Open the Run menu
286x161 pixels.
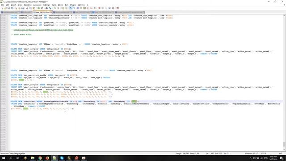pos(67,5)
